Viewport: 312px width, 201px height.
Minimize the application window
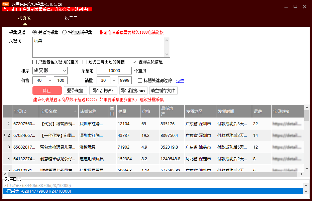point(286,7)
